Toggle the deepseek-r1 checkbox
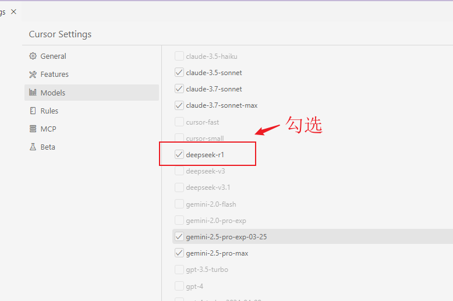Image resolution: width=453 pixels, height=301 pixels. [x=179, y=154]
